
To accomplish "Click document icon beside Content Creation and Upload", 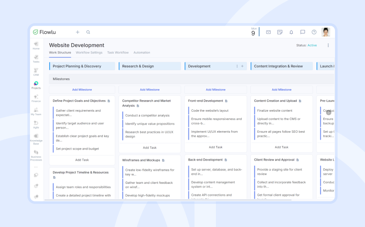I will 300,101.
